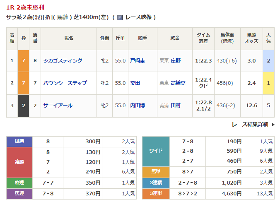Image resolution: width=280 pixels, height=202 pixels.
Task: Click the 1R 2歳未勝利 race title
Action: [x=25, y=7]
